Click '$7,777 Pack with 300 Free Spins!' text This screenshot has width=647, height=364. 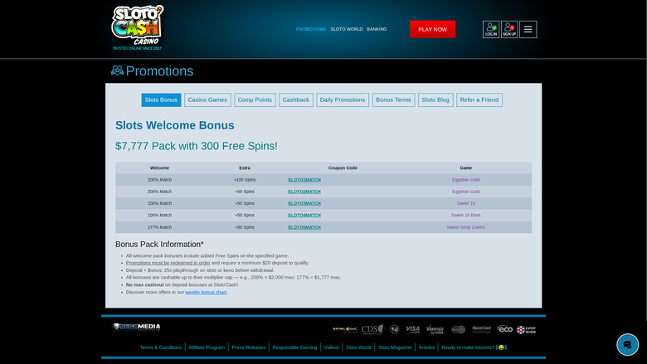(197, 146)
